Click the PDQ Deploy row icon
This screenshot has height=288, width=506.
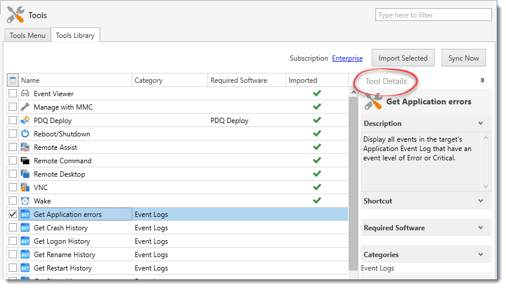point(25,120)
